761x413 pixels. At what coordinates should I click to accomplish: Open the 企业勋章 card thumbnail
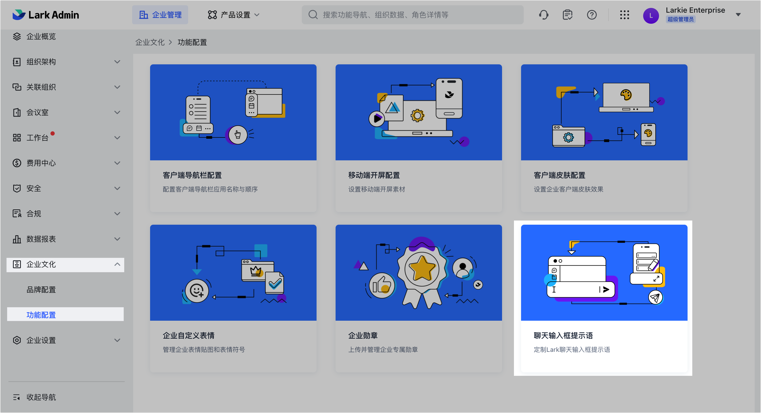coord(418,272)
